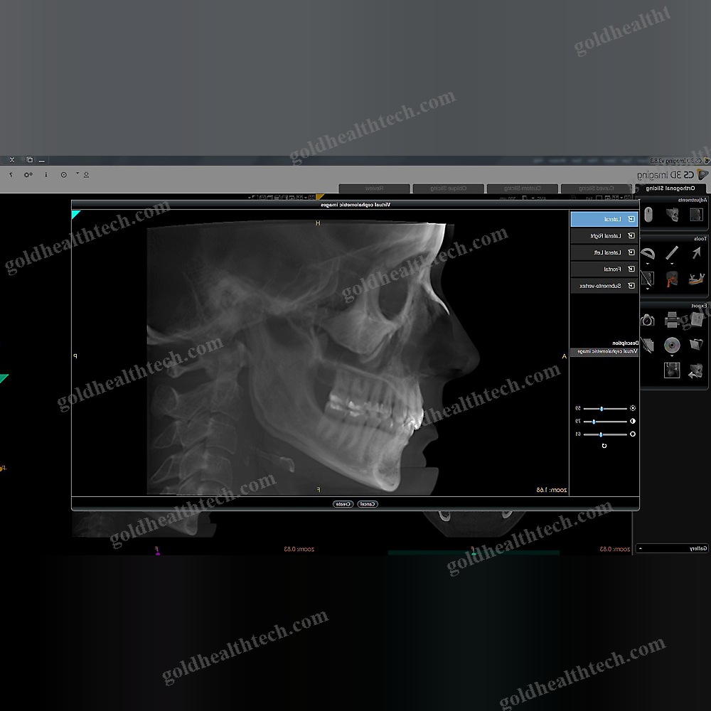Click the stacked pages edit icon

(648, 345)
